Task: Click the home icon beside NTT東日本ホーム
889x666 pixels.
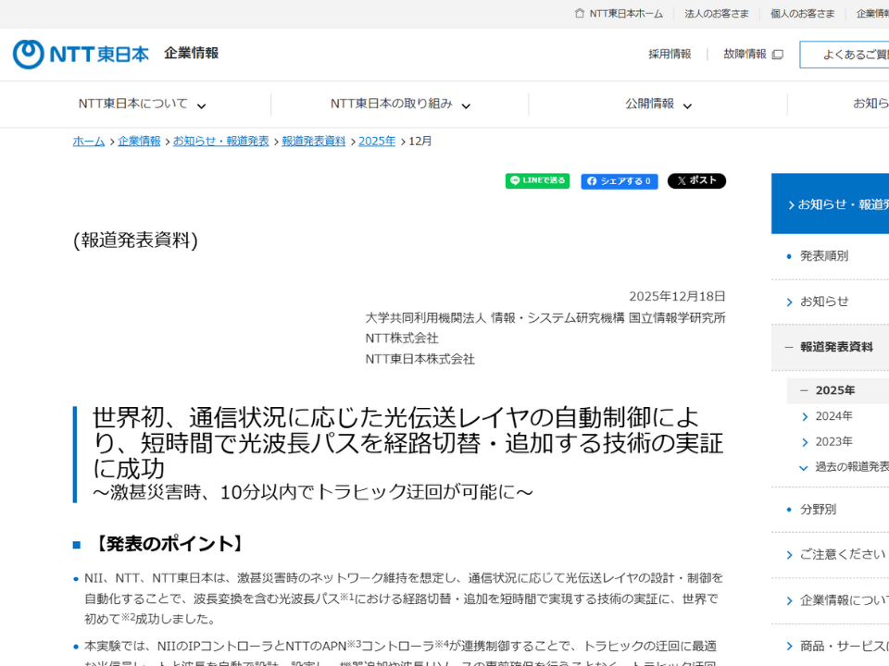Action: coord(579,14)
